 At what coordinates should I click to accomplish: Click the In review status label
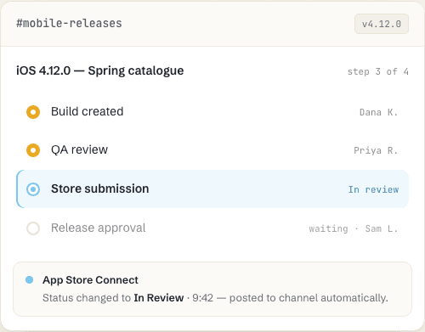[373, 189]
